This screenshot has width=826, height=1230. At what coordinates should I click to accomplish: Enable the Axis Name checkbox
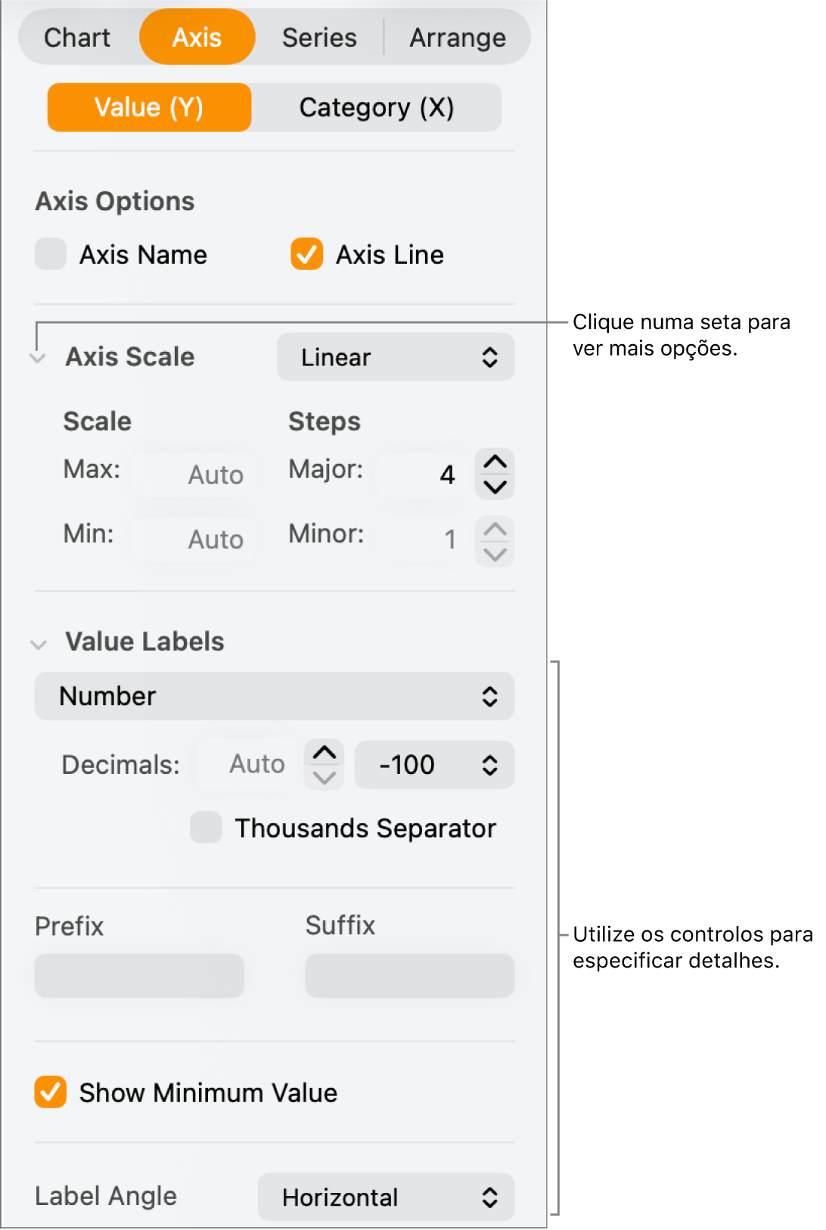click(x=51, y=254)
